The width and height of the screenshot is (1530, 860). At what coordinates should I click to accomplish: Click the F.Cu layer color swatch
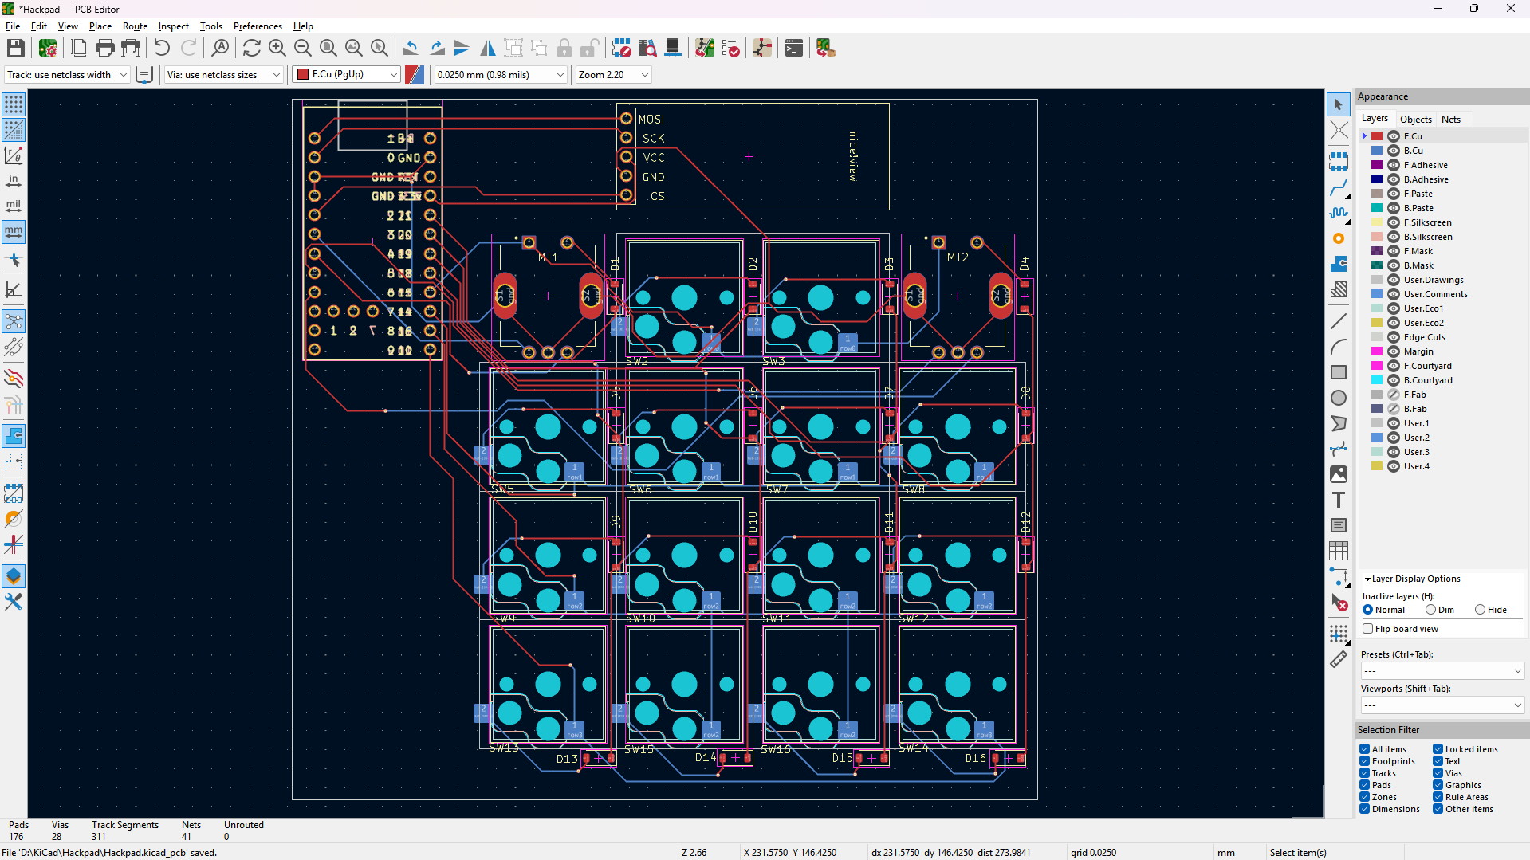tap(1376, 135)
